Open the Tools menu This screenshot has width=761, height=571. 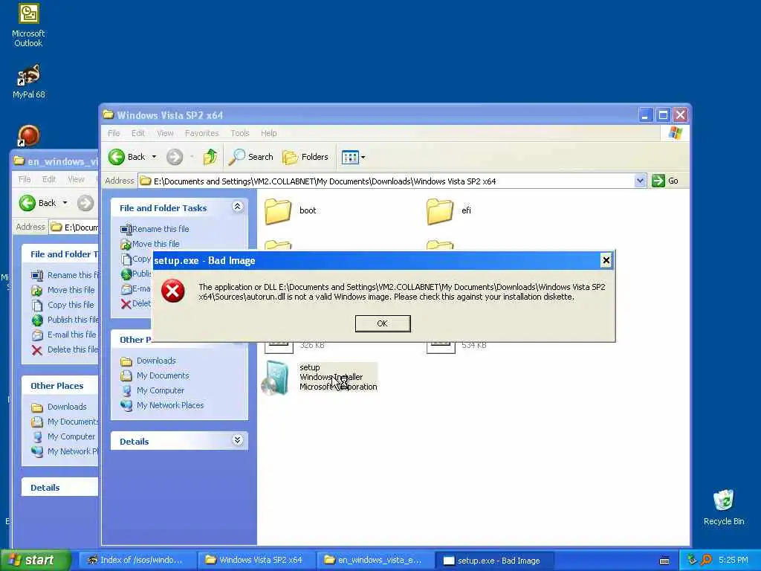pos(240,133)
